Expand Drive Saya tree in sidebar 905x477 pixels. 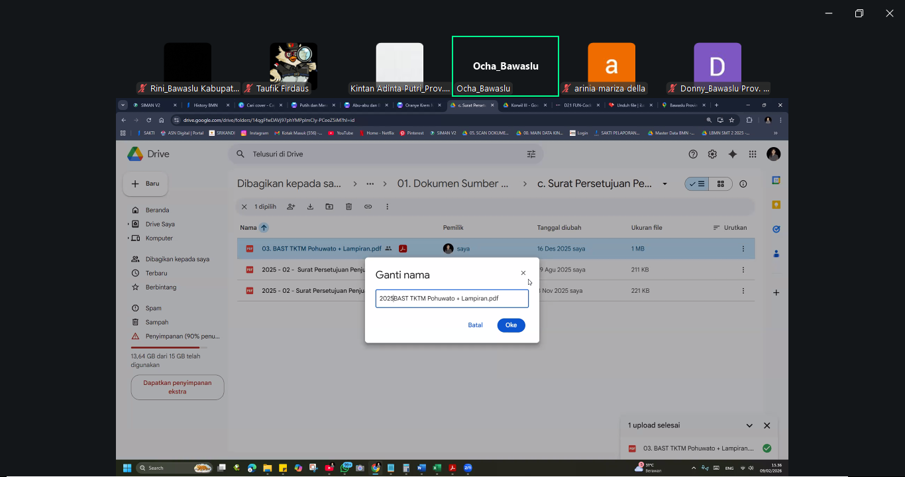(128, 225)
